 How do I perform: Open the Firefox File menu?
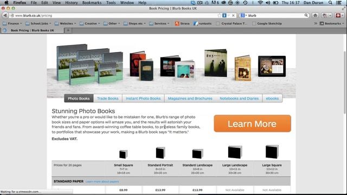34,3
